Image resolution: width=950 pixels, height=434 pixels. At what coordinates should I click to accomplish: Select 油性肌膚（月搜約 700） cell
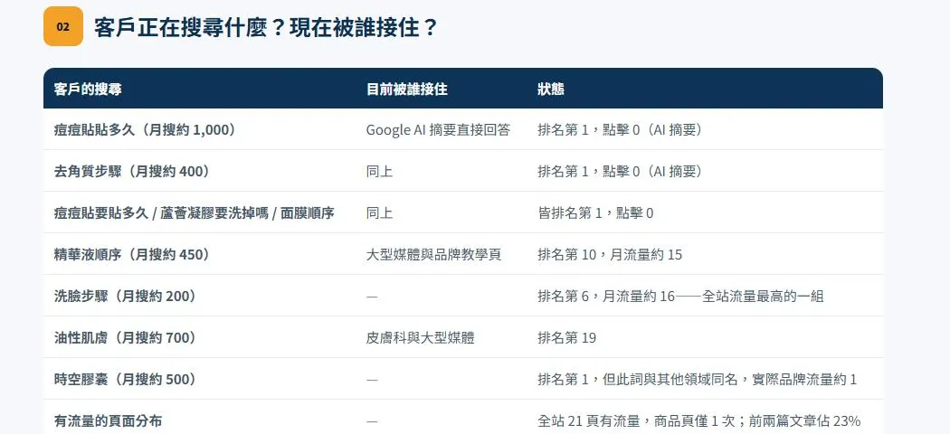point(126,338)
